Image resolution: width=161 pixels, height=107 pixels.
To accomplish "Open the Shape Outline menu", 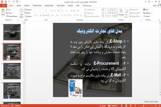I will [135, 13].
